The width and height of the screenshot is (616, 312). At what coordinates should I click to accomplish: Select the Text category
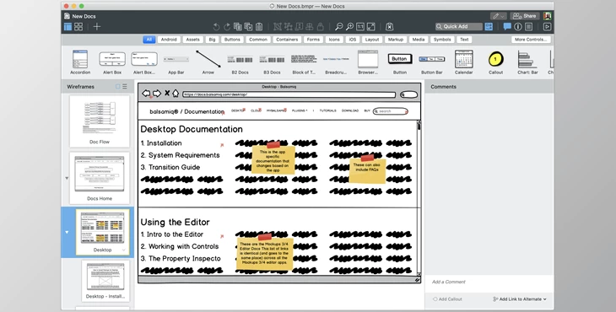[x=464, y=40]
